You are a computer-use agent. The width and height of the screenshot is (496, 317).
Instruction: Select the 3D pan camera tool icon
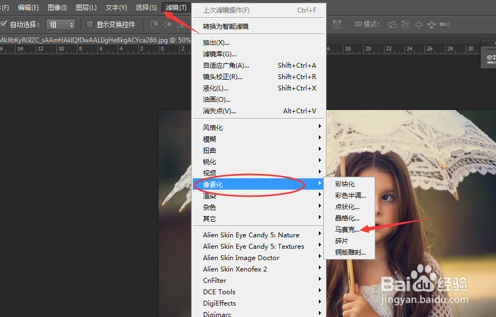click(x=419, y=24)
